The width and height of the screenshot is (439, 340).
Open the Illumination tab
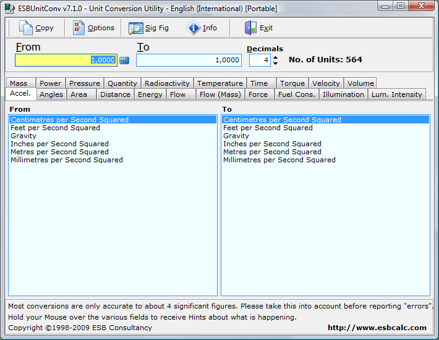click(343, 94)
